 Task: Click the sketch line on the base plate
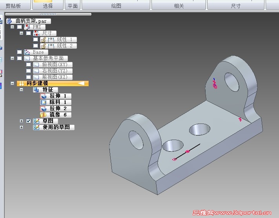(x=187, y=152)
